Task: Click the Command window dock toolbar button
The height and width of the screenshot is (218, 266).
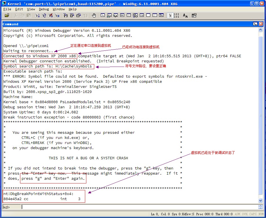Action: tap(255, 24)
